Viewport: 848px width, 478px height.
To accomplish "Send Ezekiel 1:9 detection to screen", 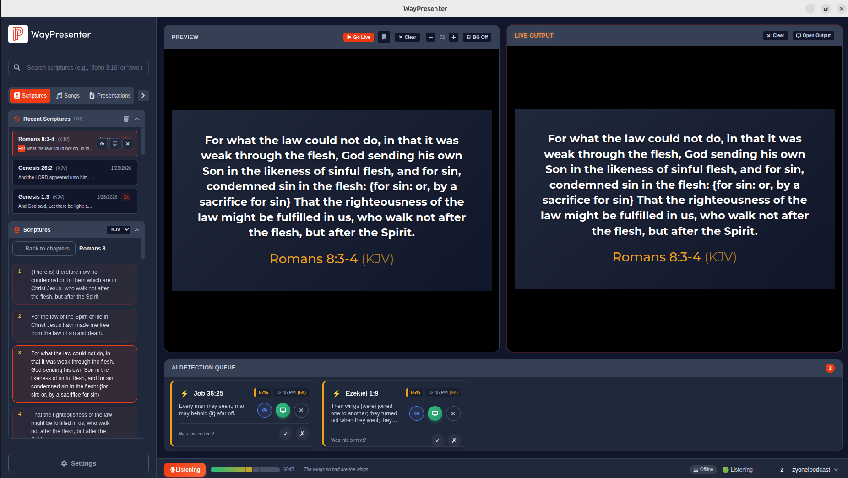I will pos(435,413).
